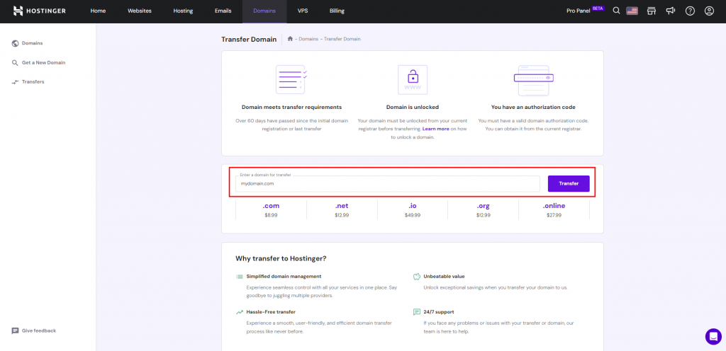Click Give feedback in the sidebar
The image size is (726, 351).
38,330
